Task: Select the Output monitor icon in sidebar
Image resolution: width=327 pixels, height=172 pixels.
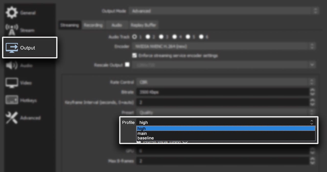Action: click(x=12, y=48)
